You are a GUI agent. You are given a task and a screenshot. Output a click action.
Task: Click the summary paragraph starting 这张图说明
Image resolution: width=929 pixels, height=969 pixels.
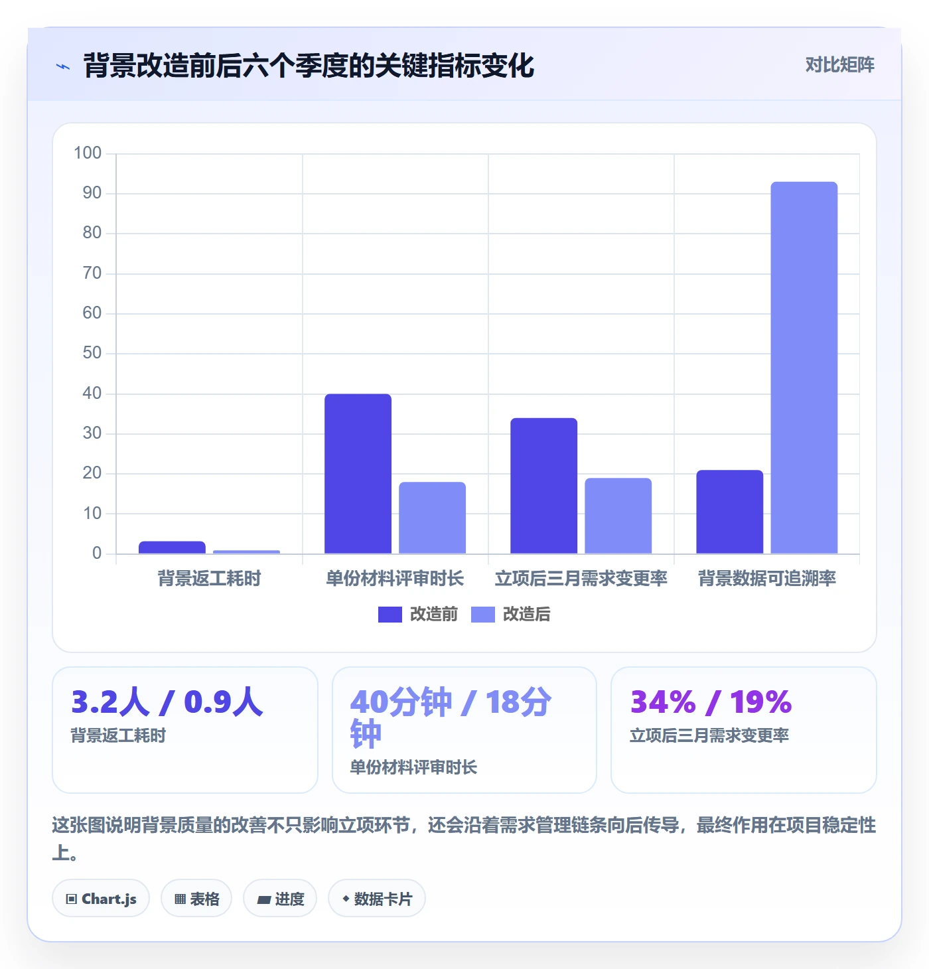(x=464, y=839)
